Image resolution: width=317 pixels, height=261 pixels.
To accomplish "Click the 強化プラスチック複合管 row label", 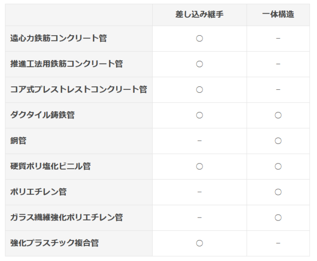I will click(x=55, y=243).
